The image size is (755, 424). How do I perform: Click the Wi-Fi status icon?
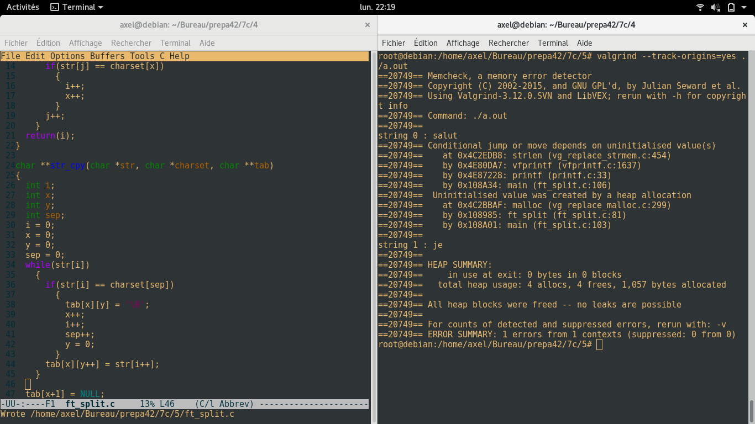click(x=700, y=7)
